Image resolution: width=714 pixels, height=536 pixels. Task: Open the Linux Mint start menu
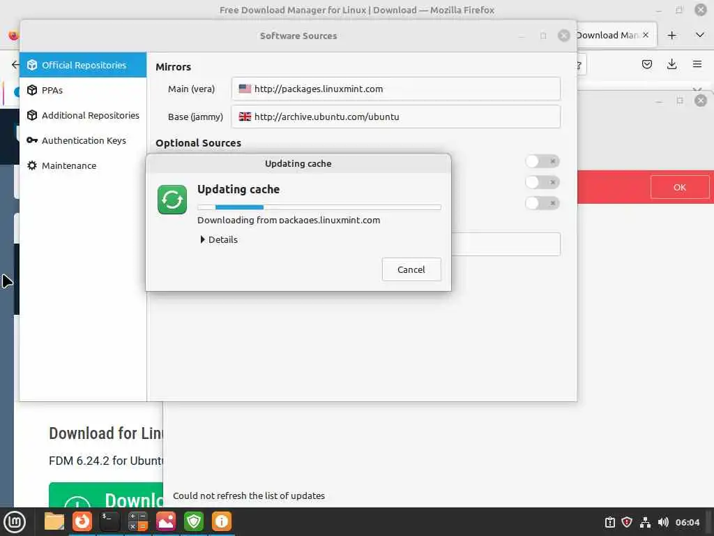click(x=15, y=522)
